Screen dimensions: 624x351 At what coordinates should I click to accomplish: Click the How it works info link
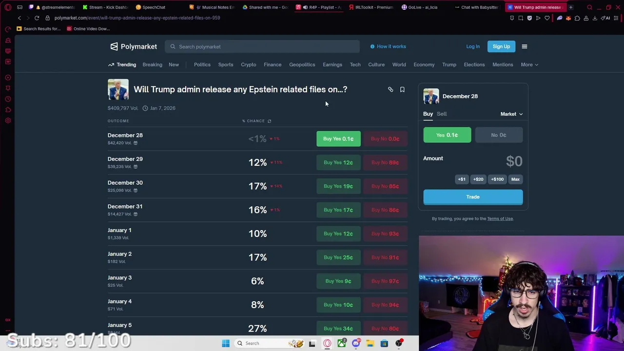(x=388, y=46)
